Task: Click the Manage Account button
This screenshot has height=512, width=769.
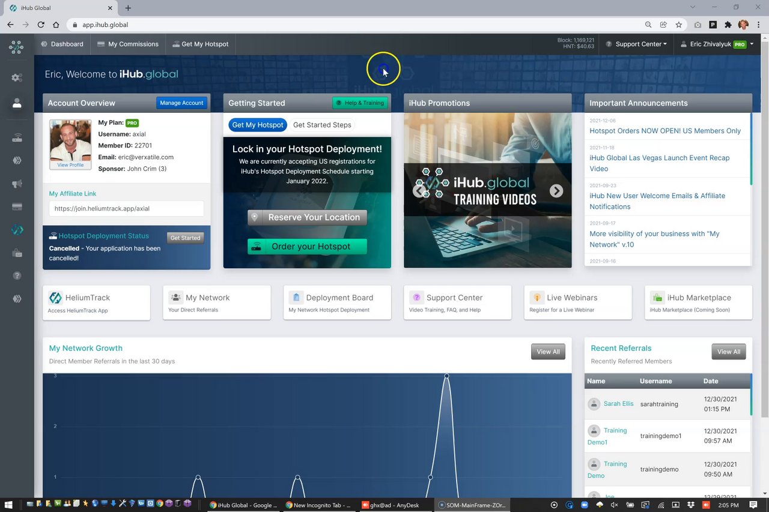Action: (181, 103)
